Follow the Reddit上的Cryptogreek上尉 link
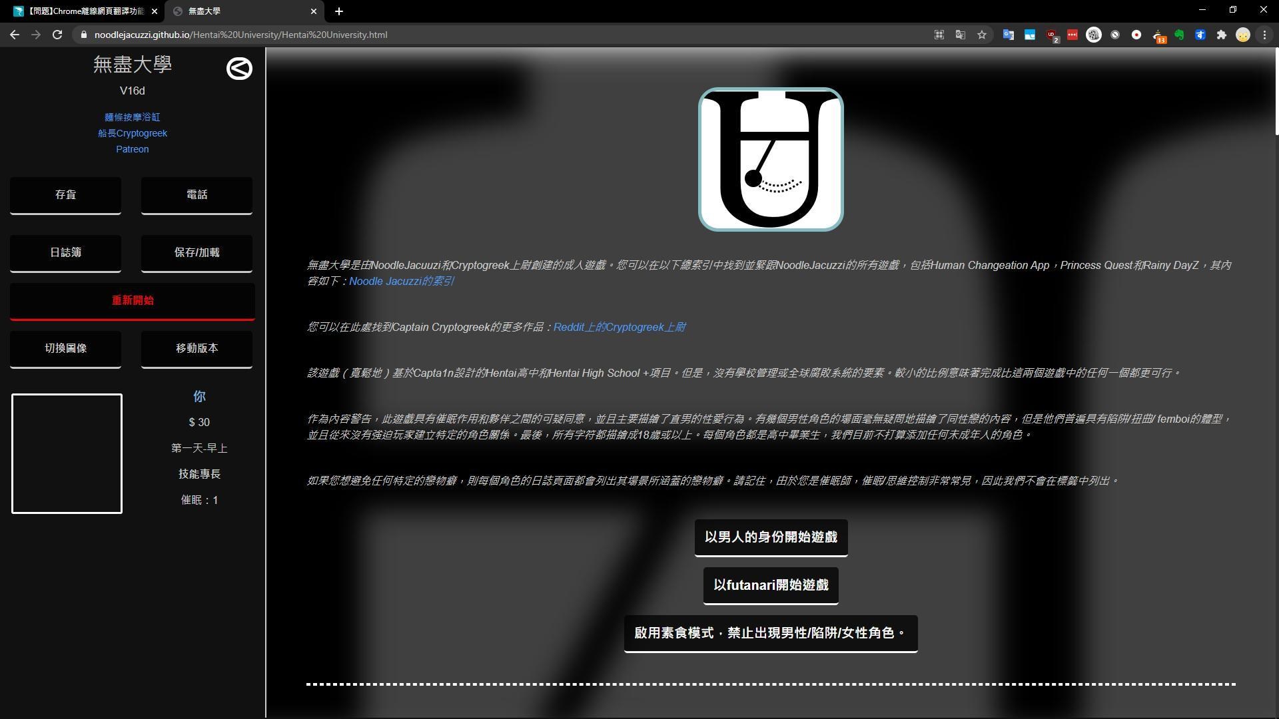This screenshot has width=1279, height=719. point(620,327)
